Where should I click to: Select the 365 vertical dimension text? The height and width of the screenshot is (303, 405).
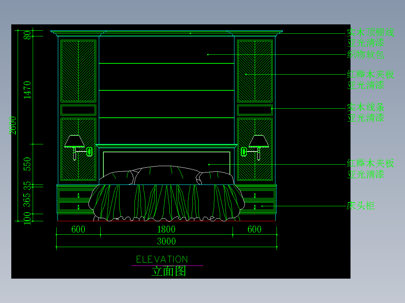pos(27,200)
